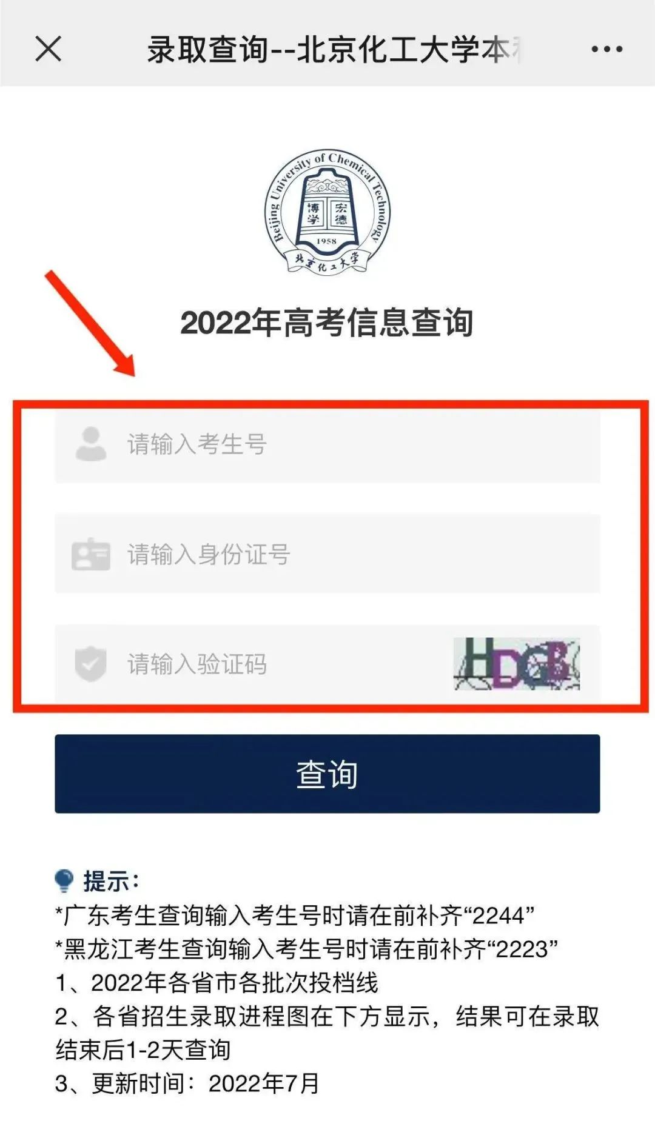The height and width of the screenshot is (1138, 655).
Task: Close the page with the X icon
Action: (49, 49)
